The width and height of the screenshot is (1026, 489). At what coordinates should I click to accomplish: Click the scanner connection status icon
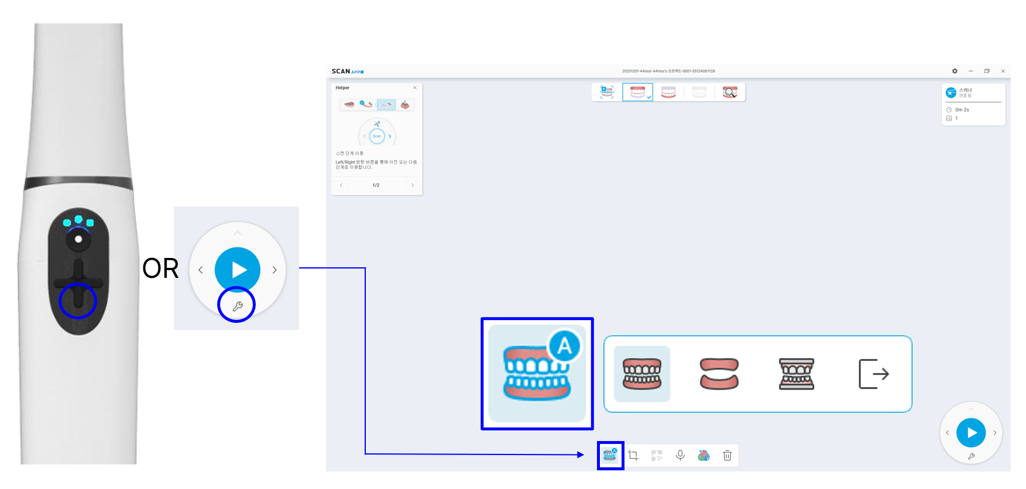click(951, 92)
